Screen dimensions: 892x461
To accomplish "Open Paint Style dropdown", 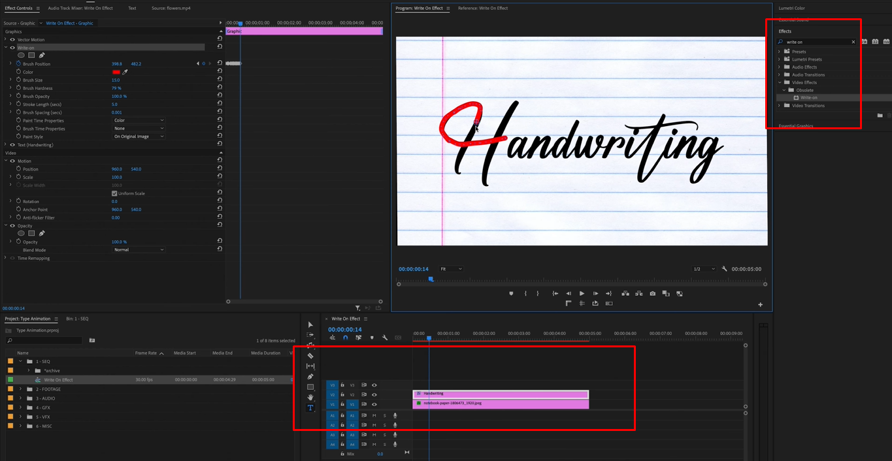I will [139, 136].
